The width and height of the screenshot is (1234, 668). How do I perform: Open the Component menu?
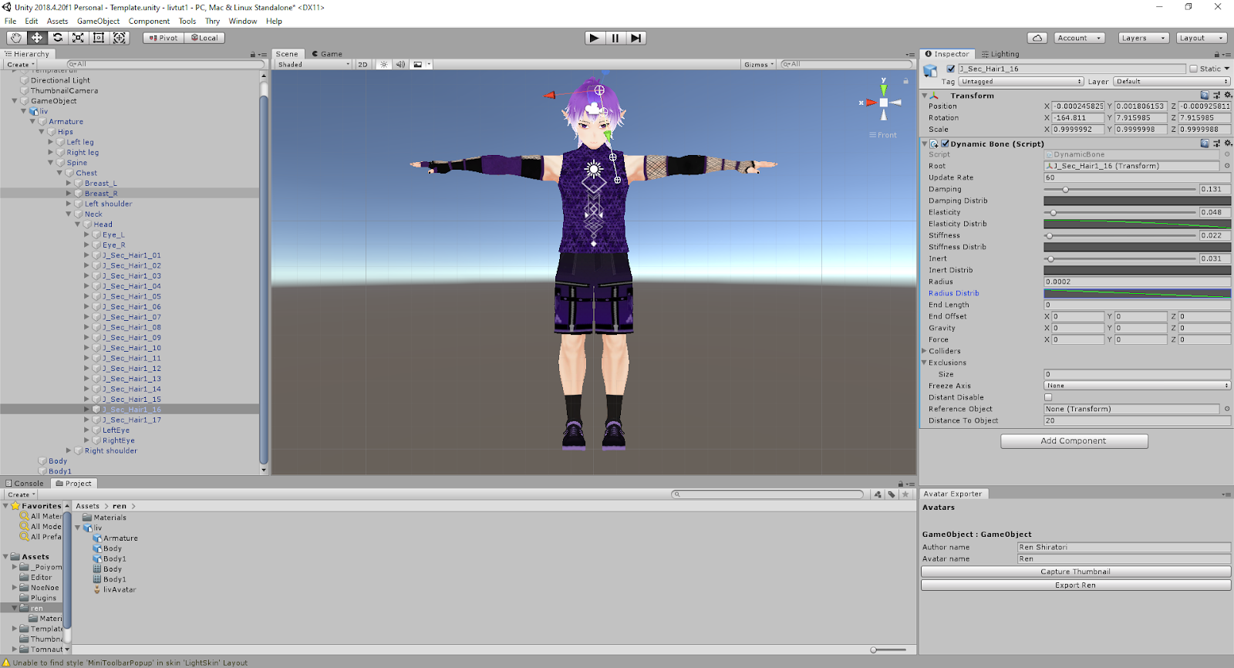[x=149, y=21]
